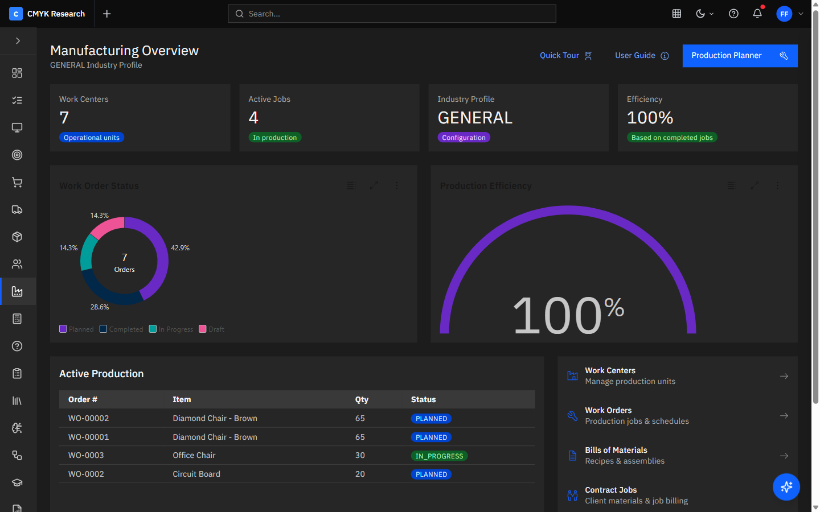Click the Item column header
The width and height of the screenshot is (820, 512).
[182, 399]
